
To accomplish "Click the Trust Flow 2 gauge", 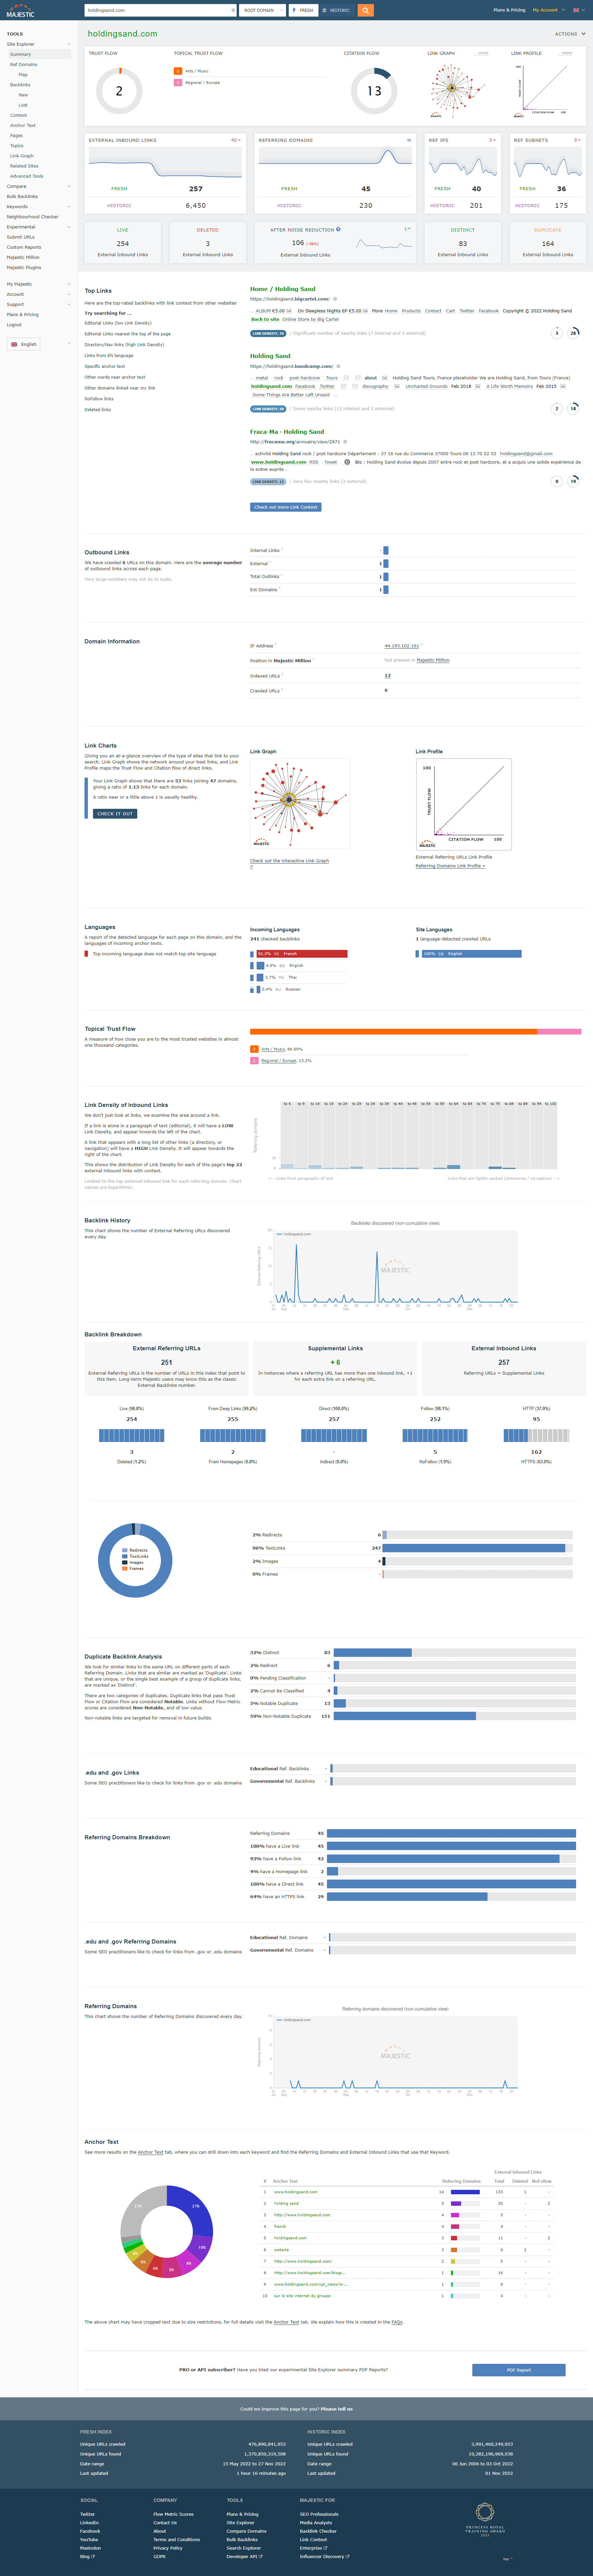I will point(119,91).
